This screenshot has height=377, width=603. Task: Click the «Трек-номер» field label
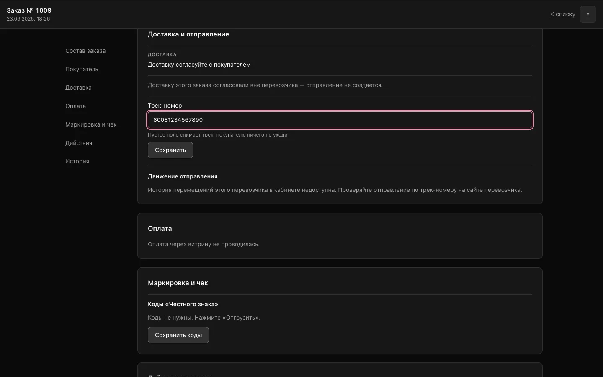[x=165, y=106]
